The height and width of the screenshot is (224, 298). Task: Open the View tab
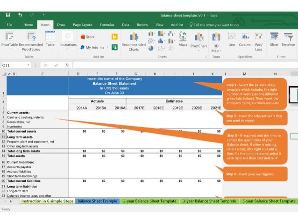click(x=159, y=25)
